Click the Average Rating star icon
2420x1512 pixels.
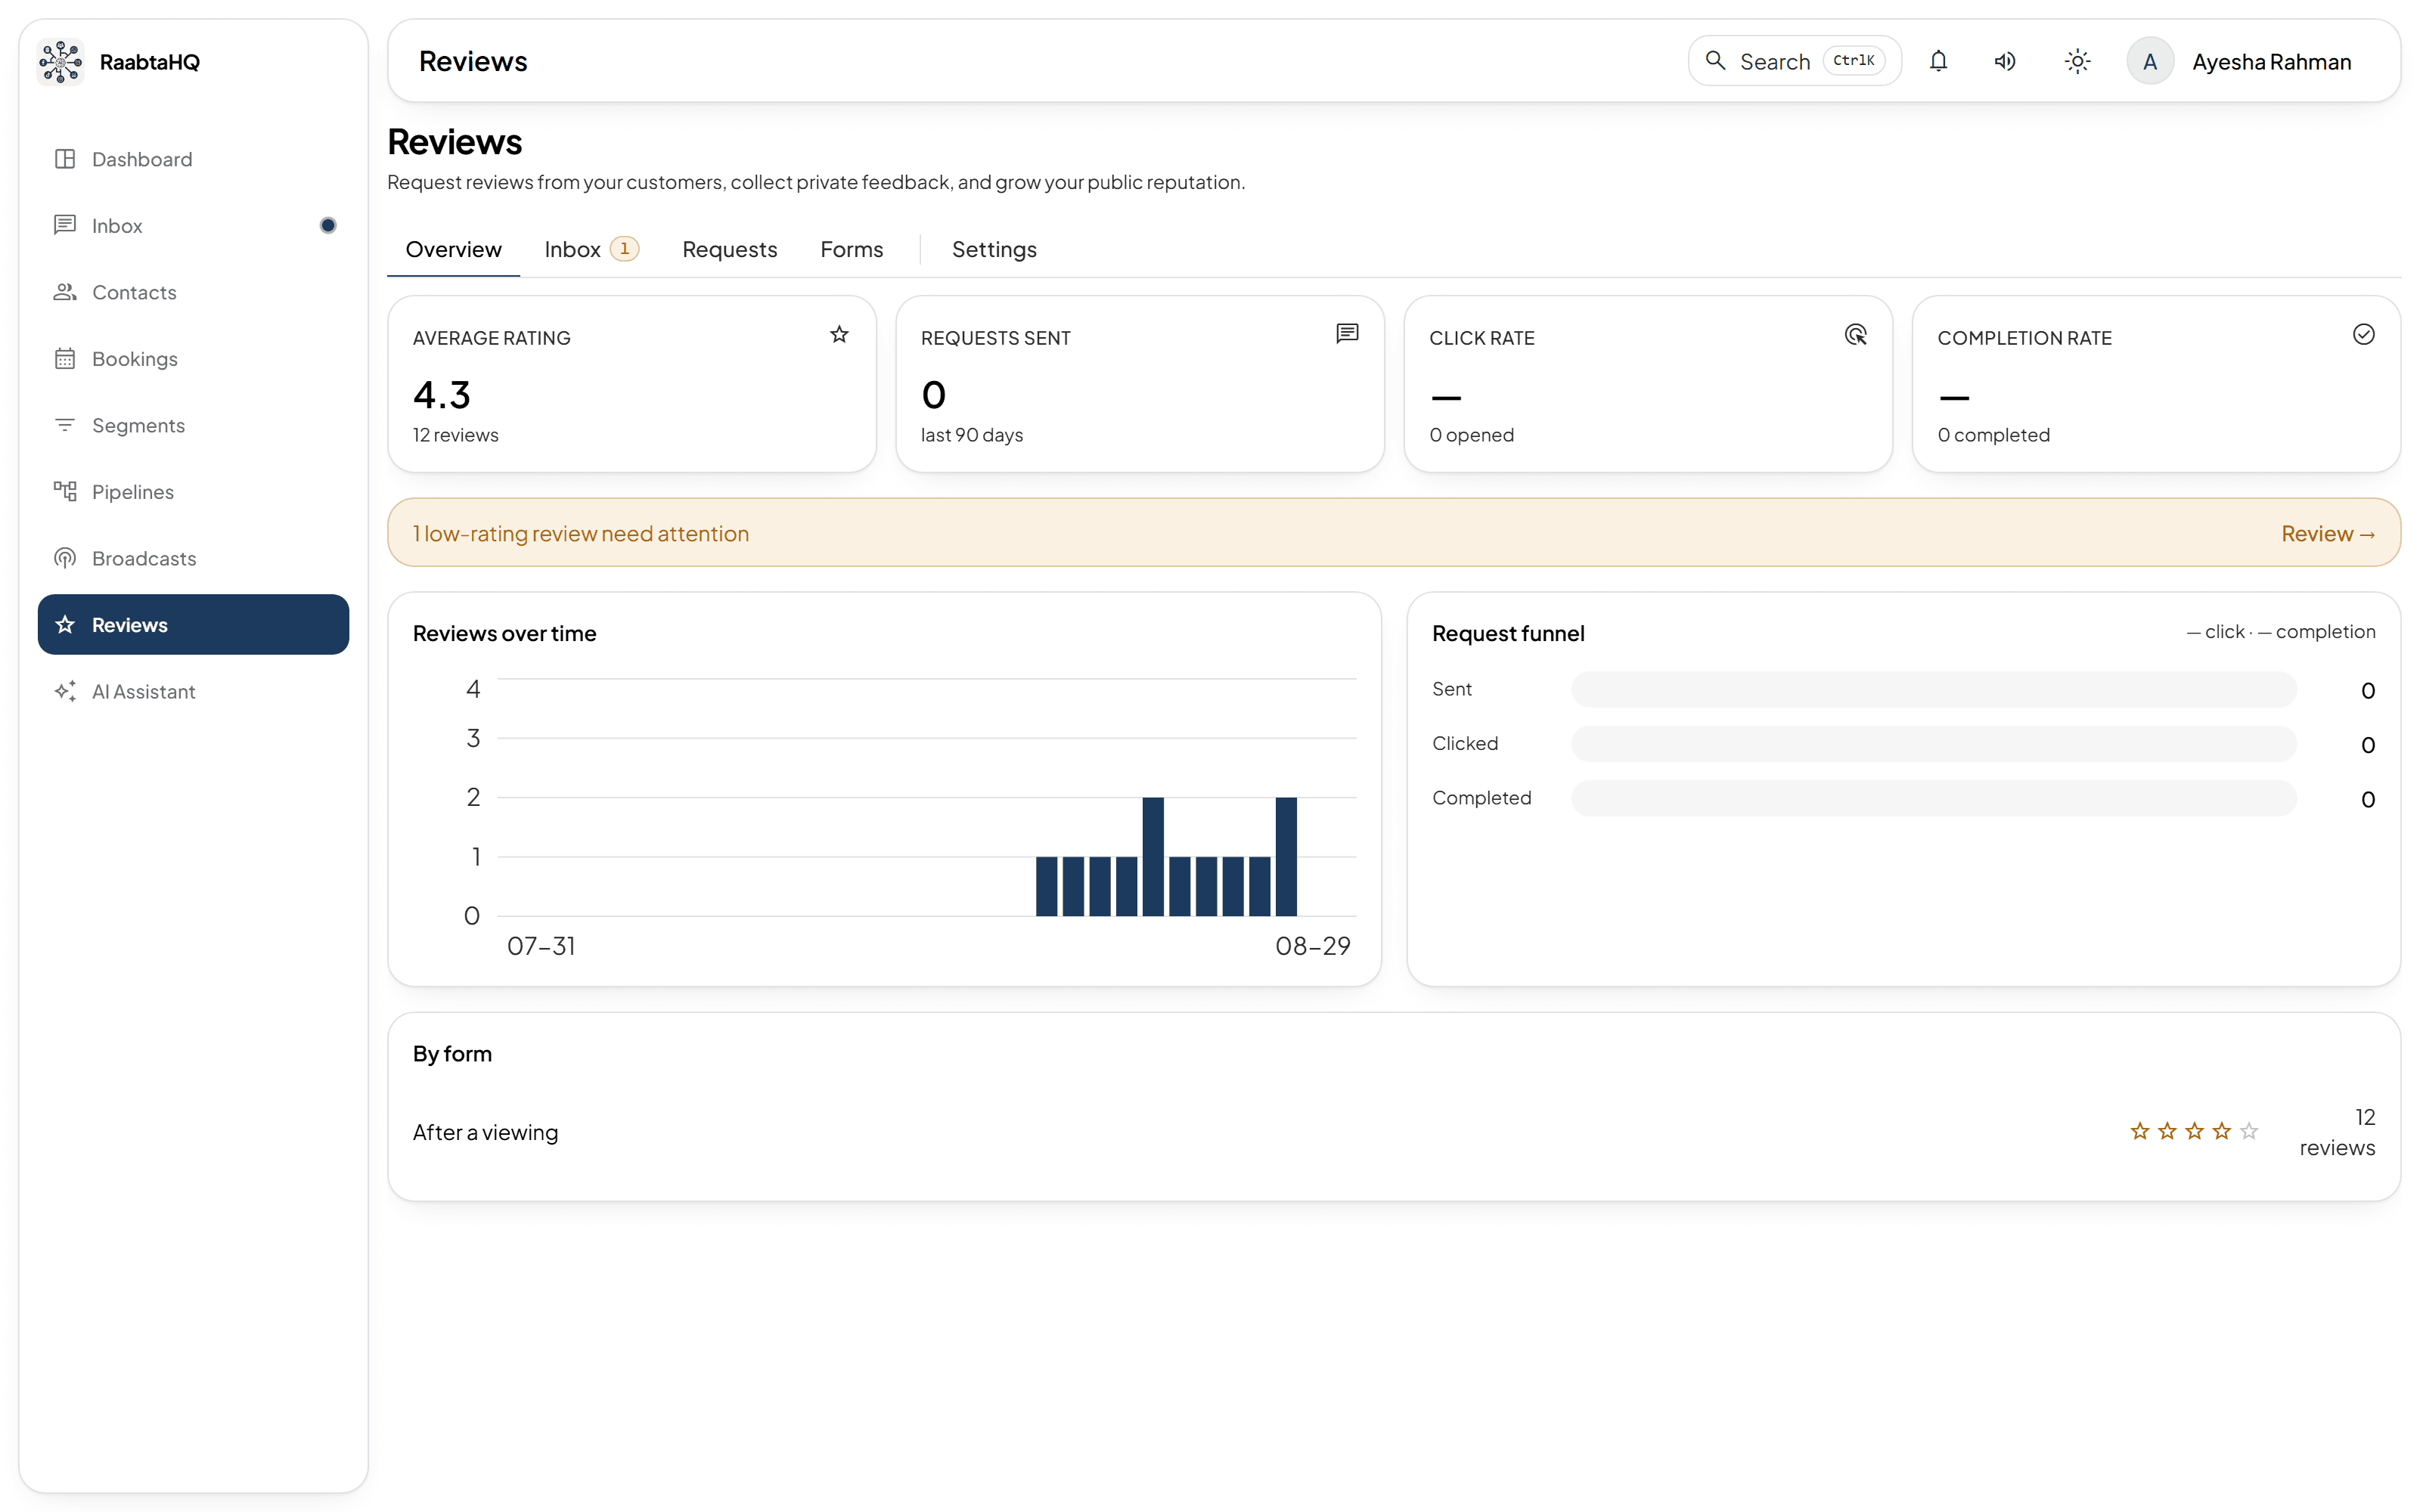[839, 335]
